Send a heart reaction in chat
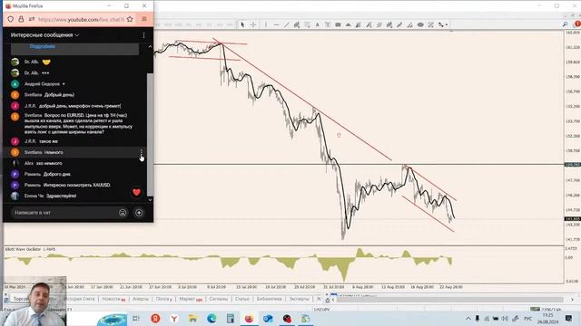 tap(136, 192)
